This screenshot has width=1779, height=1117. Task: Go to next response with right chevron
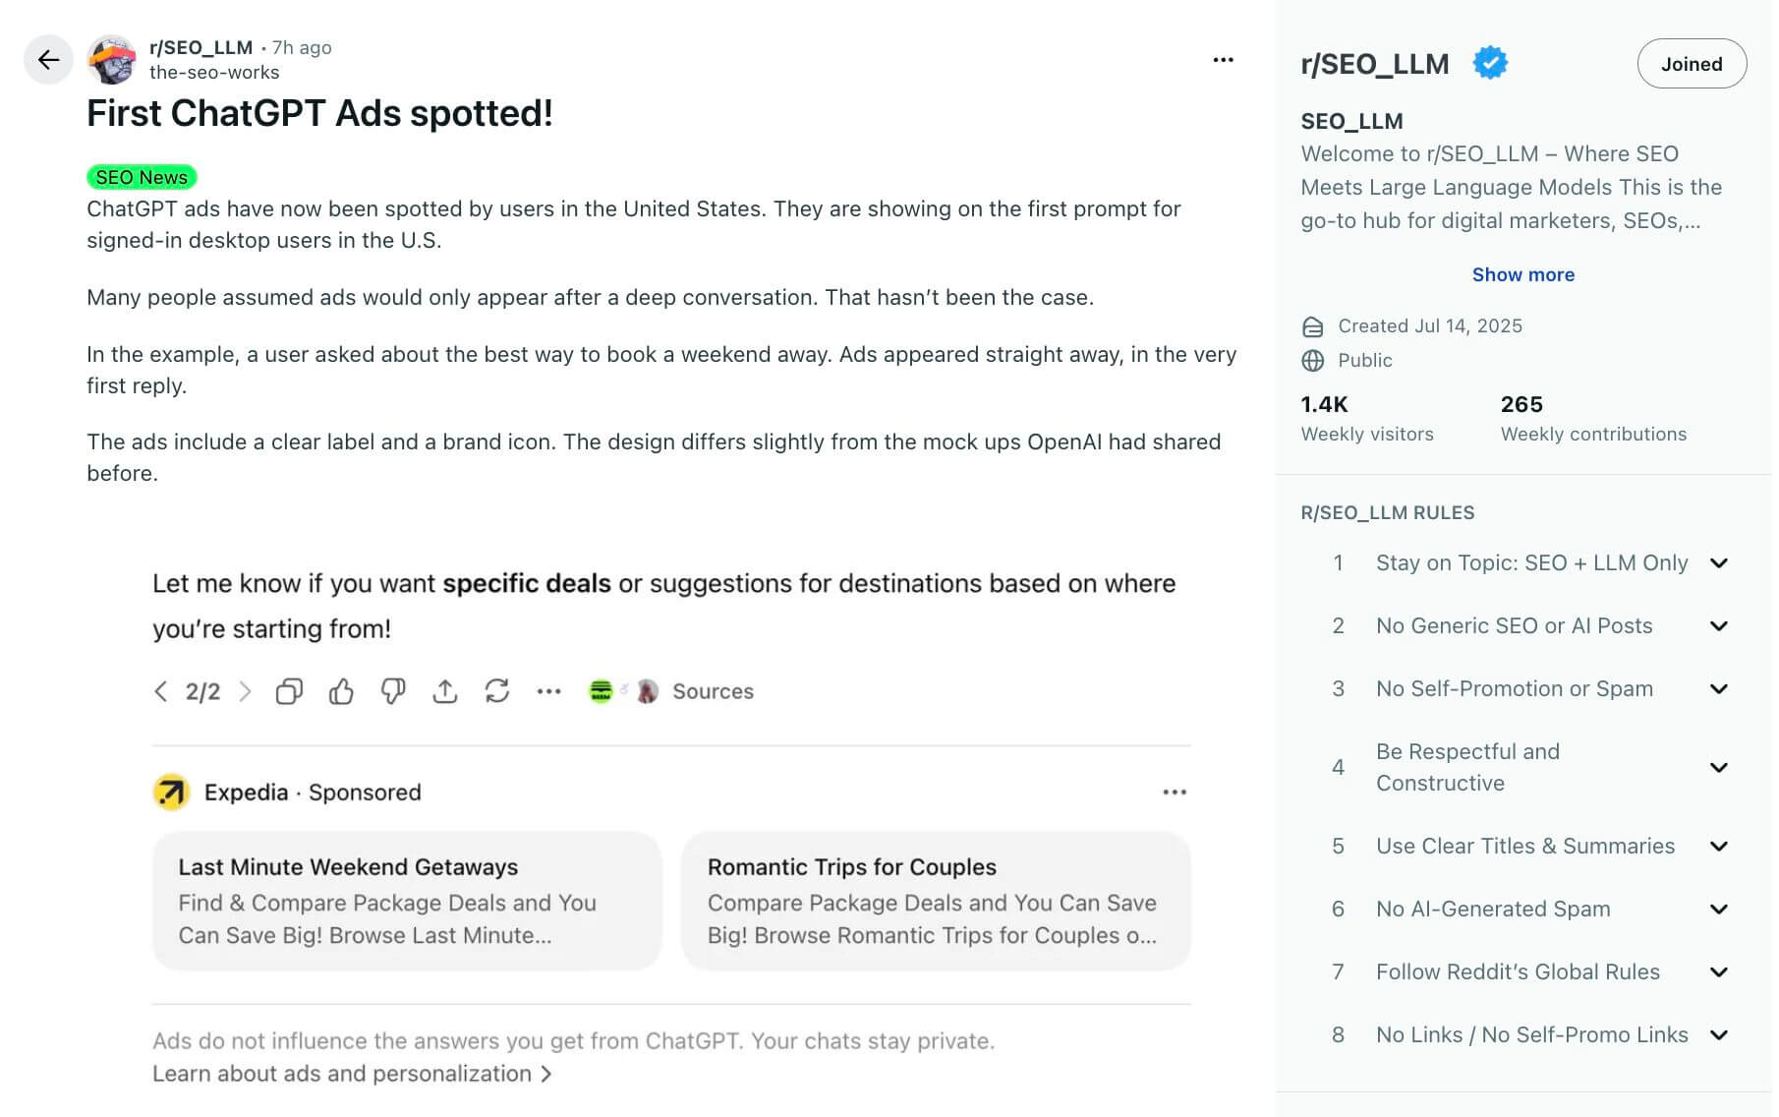246,691
